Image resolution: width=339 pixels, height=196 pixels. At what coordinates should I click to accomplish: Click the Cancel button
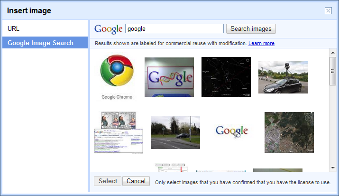tap(136, 181)
